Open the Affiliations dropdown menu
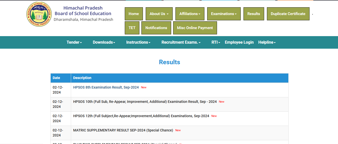 [x=190, y=14]
